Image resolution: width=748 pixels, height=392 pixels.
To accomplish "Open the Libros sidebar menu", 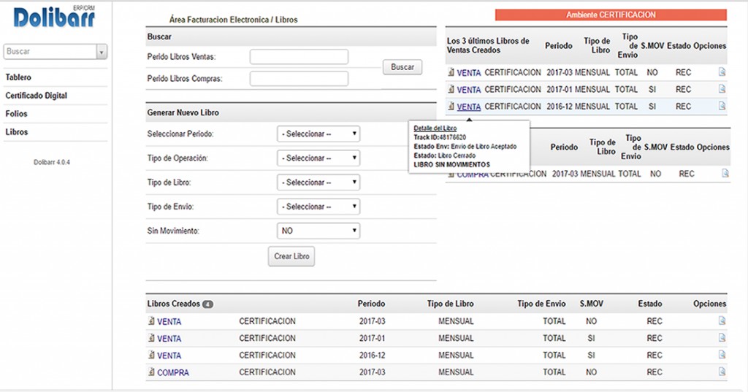I will [16, 132].
